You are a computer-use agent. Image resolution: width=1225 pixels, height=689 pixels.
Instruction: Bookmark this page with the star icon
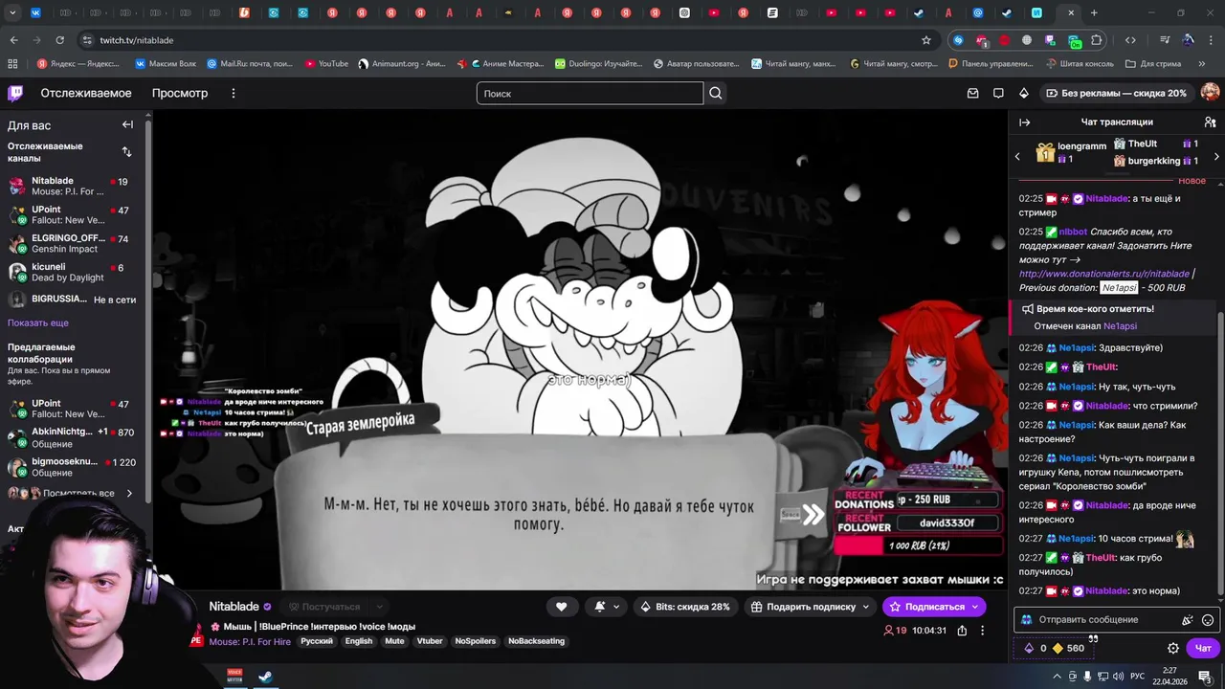(926, 40)
